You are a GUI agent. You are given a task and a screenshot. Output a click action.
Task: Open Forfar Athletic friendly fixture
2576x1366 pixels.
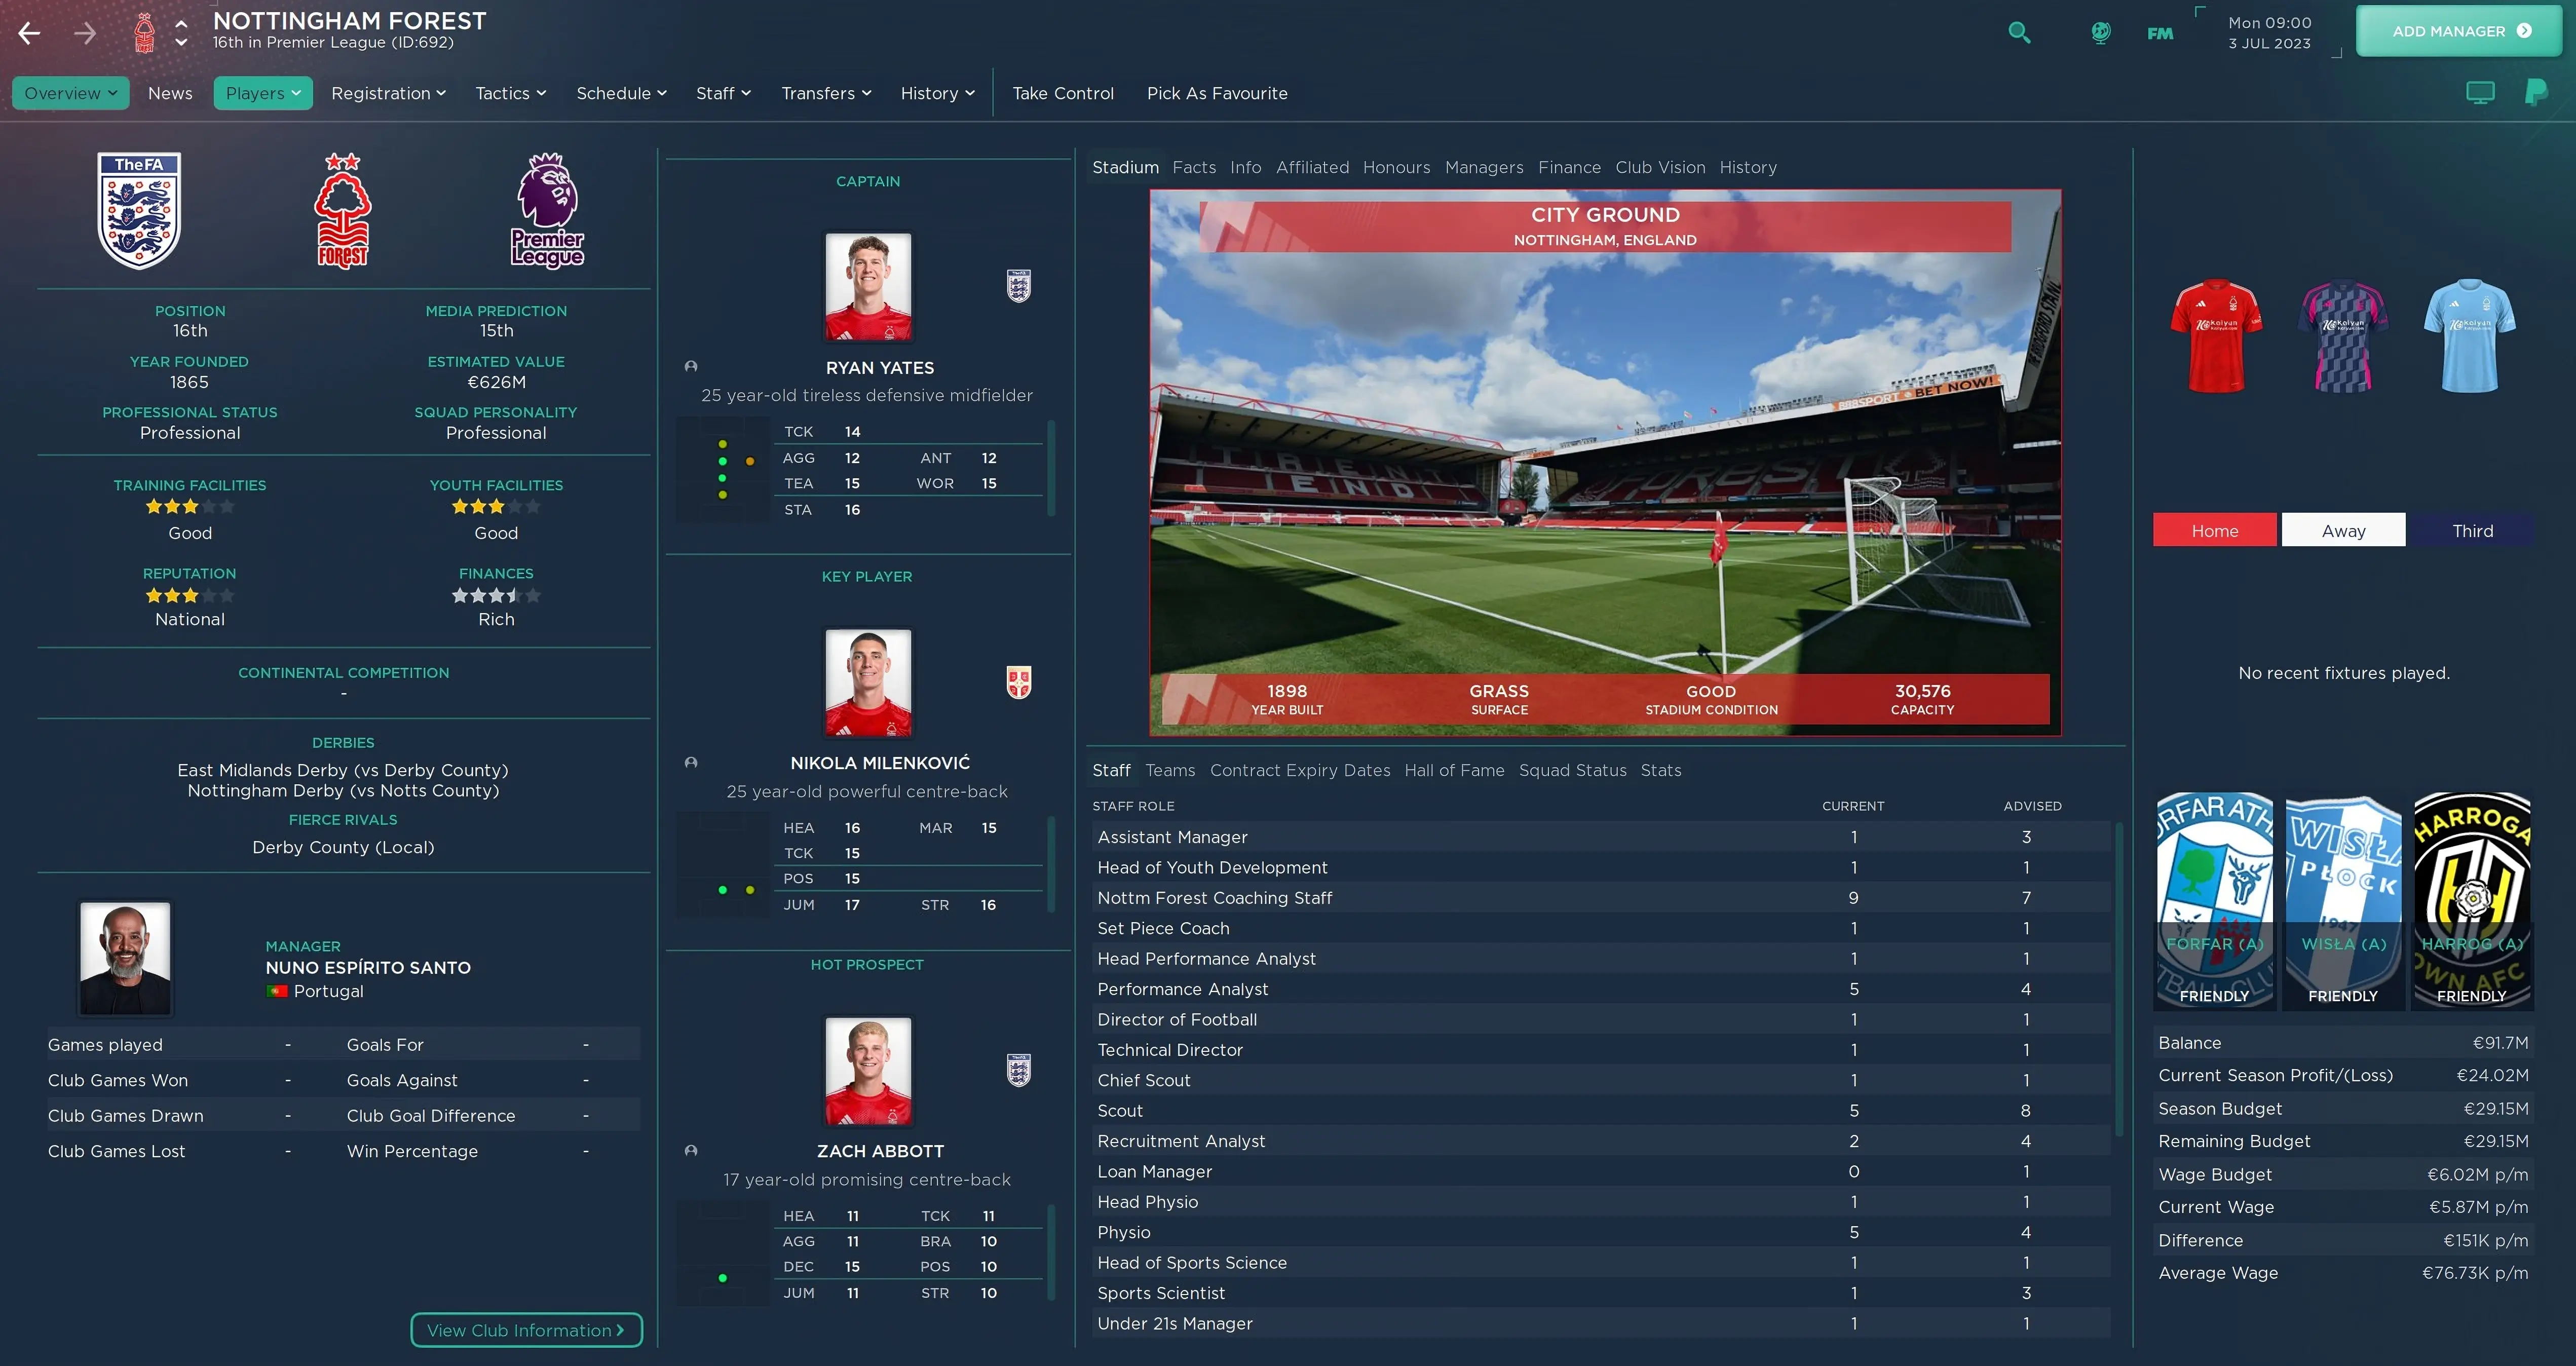pyautogui.click(x=2215, y=901)
